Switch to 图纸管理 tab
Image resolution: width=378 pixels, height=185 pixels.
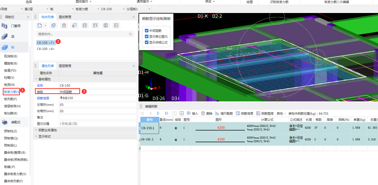[x=65, y=17]
